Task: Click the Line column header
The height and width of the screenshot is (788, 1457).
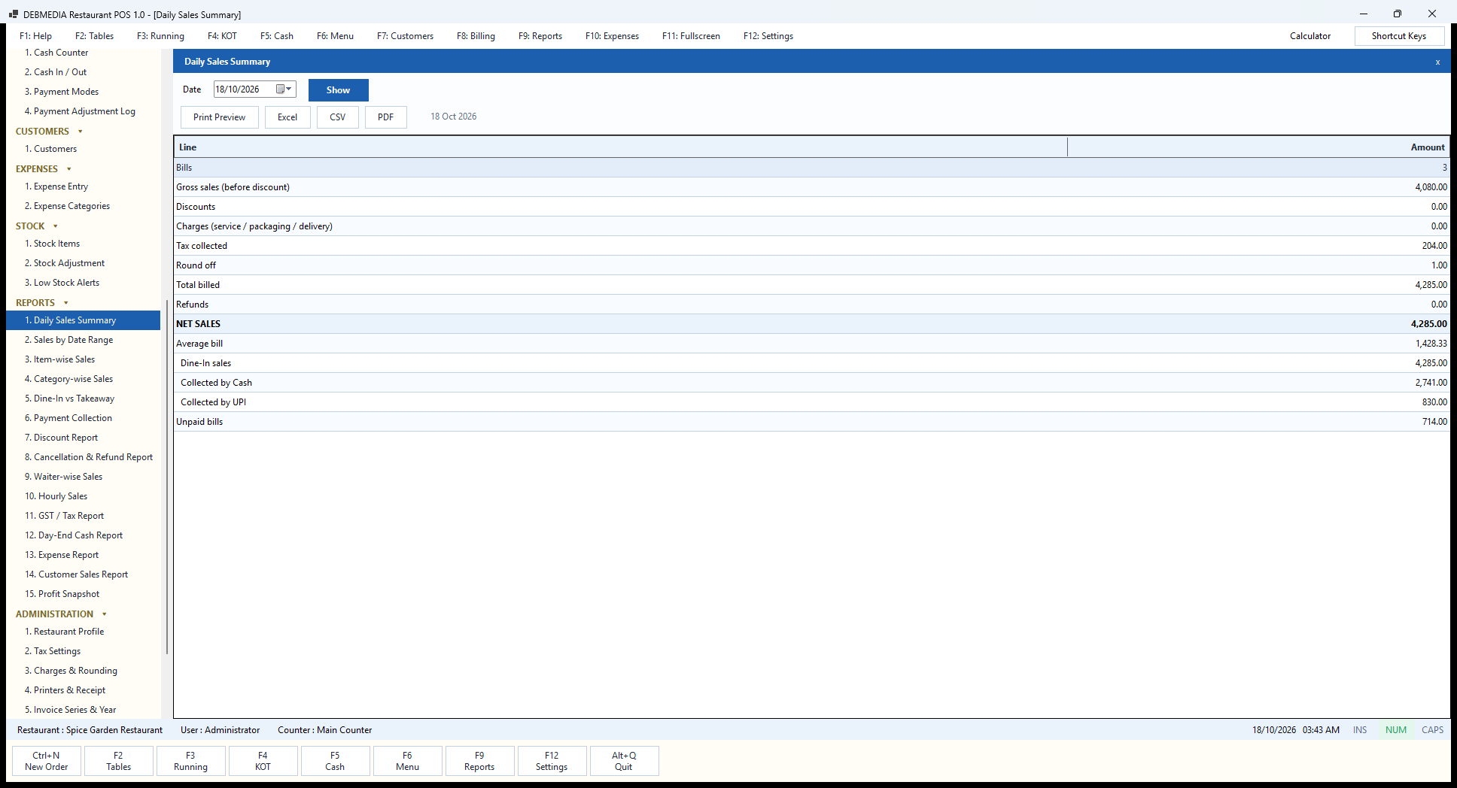Action: point(621,147)
